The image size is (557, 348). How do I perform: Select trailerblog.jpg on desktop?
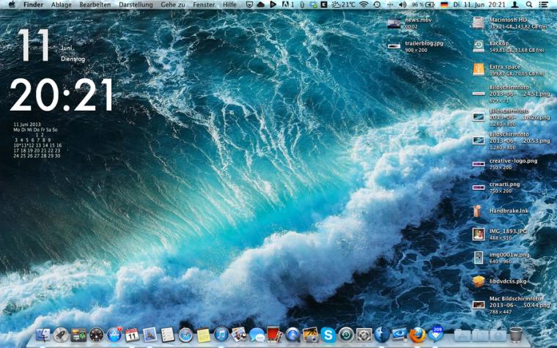click(x=394, y=46)
